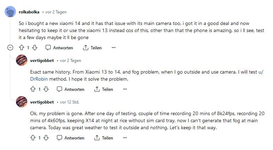Screen dimensions: 273x150
Task: Click Teilen under the fog problem reply
Action: click(x=103, y=89)
